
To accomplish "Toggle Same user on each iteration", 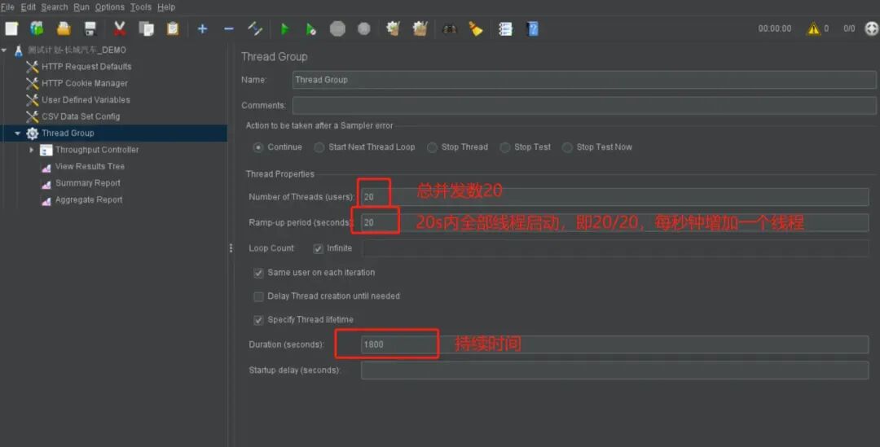I will (x=258, y=273).
